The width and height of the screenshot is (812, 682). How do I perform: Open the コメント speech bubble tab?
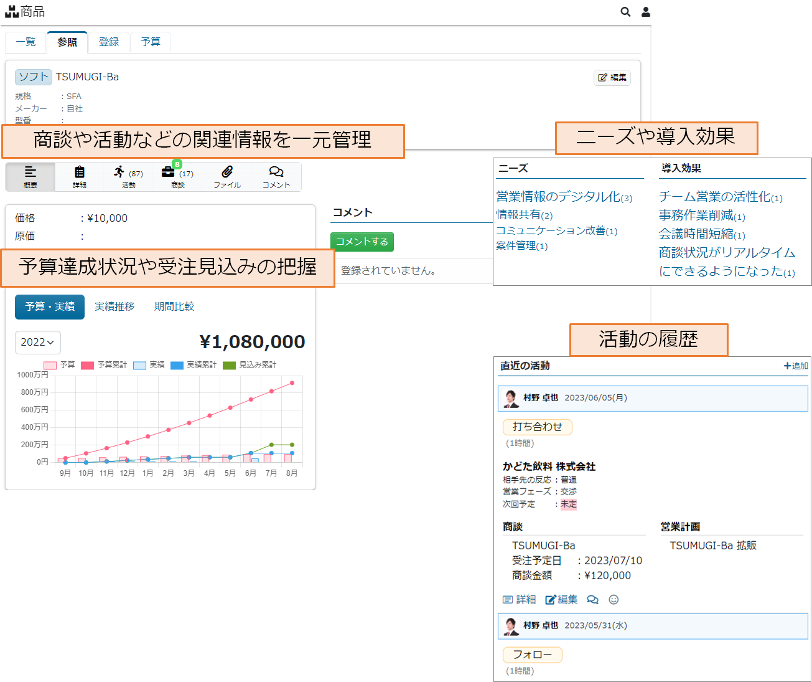pyautogui.click(x=276, y=177)
